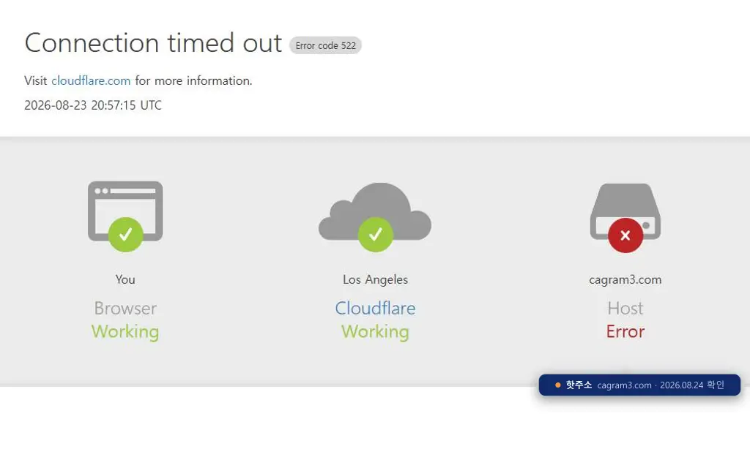Click the Working status under Cloudflare
Viewport: 750px width, 468px height.
pos(375,331)
